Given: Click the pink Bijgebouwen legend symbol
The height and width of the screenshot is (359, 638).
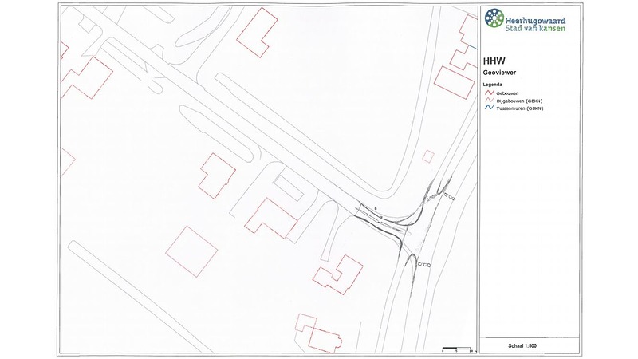Looking at the screenshot, I should (488, 100).
